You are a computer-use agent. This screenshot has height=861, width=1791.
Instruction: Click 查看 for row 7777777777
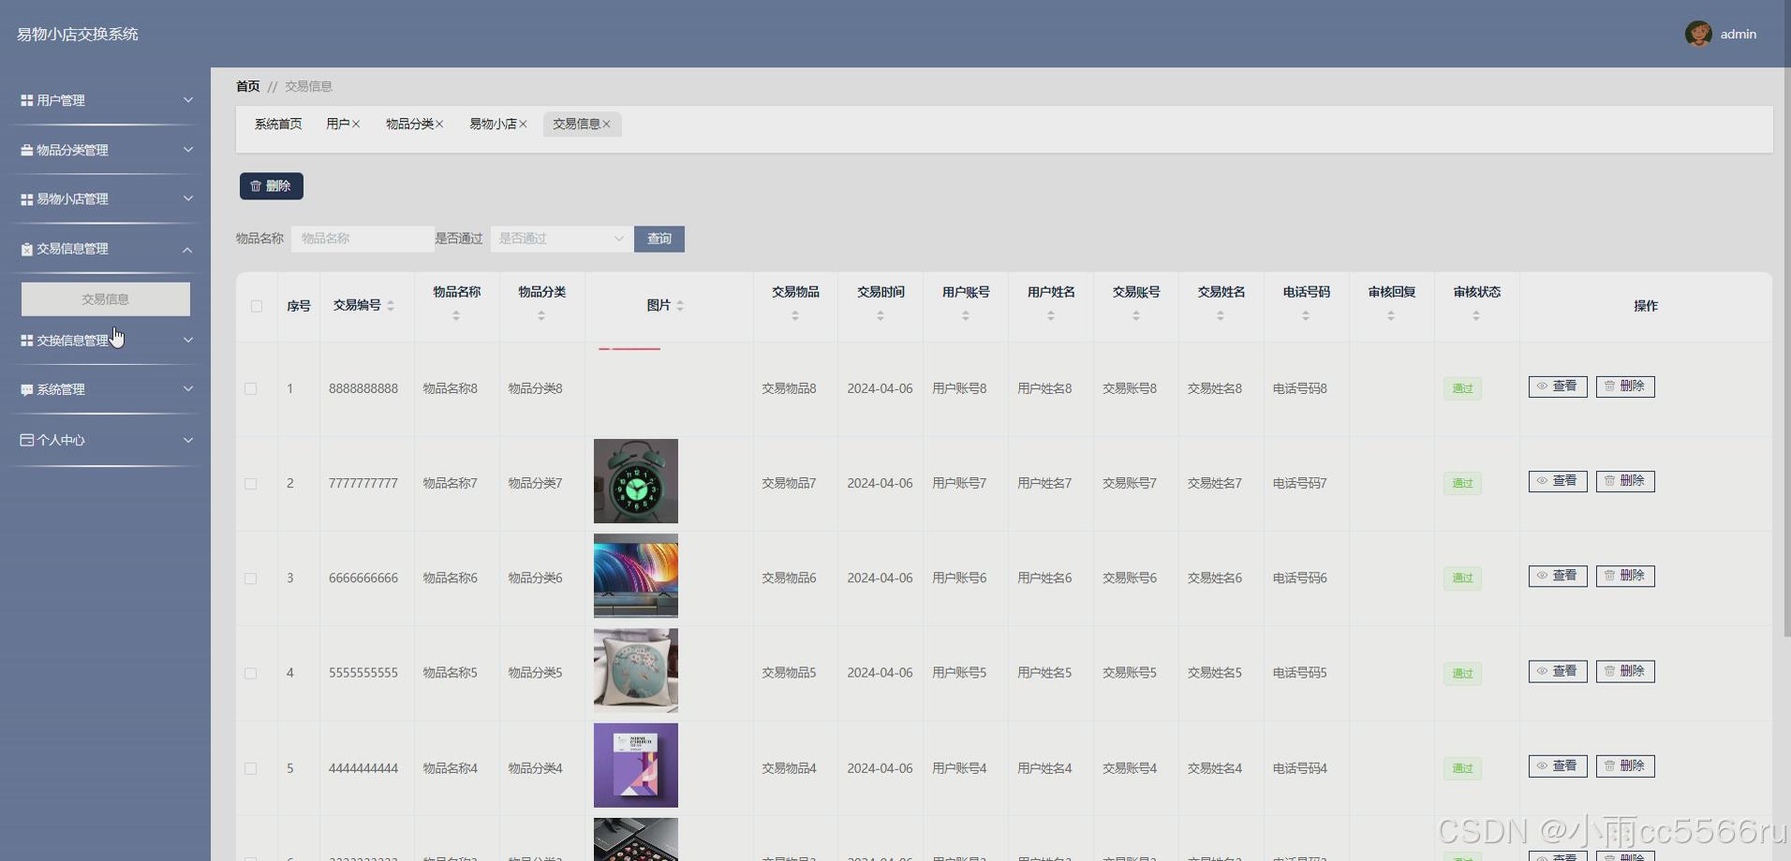[x=1558, y=481]
